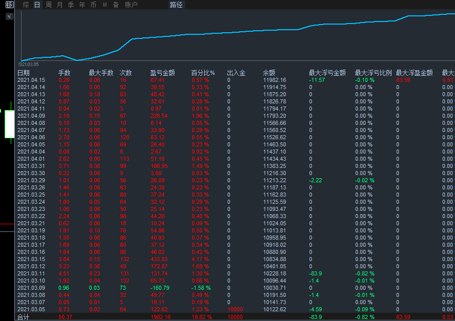455x321 pixels.
Task: Click the M tab
Action: coord(105,5)
